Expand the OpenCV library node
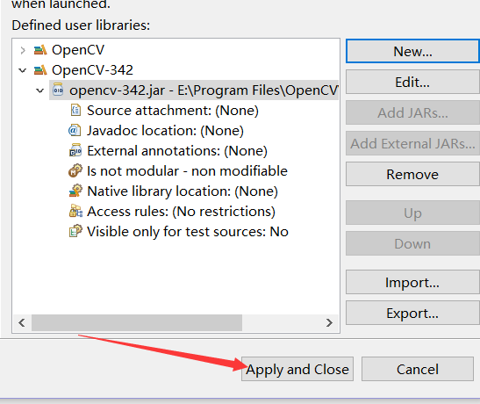This screenshot has height=404, width=480. pos(22,50)
